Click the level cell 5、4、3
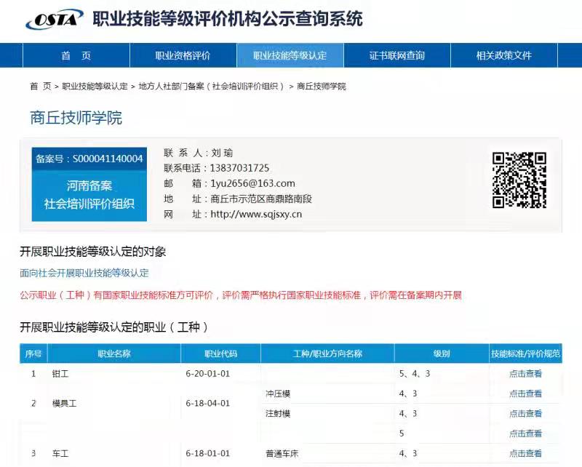 pyautogui.click(x=415, y=374)
